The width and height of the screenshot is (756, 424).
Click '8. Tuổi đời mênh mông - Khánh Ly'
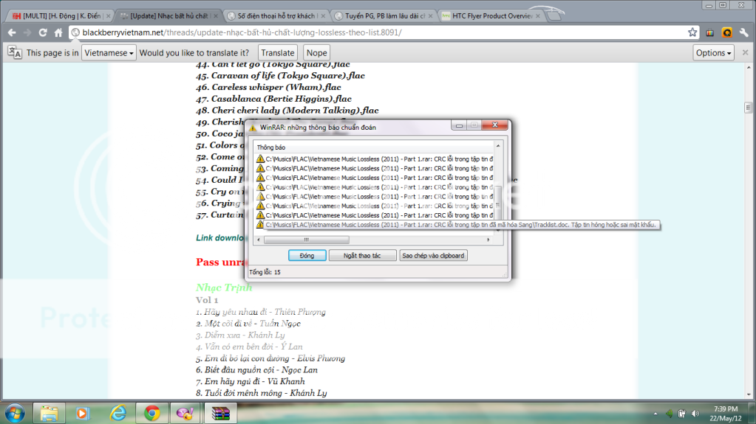[262, 393]
